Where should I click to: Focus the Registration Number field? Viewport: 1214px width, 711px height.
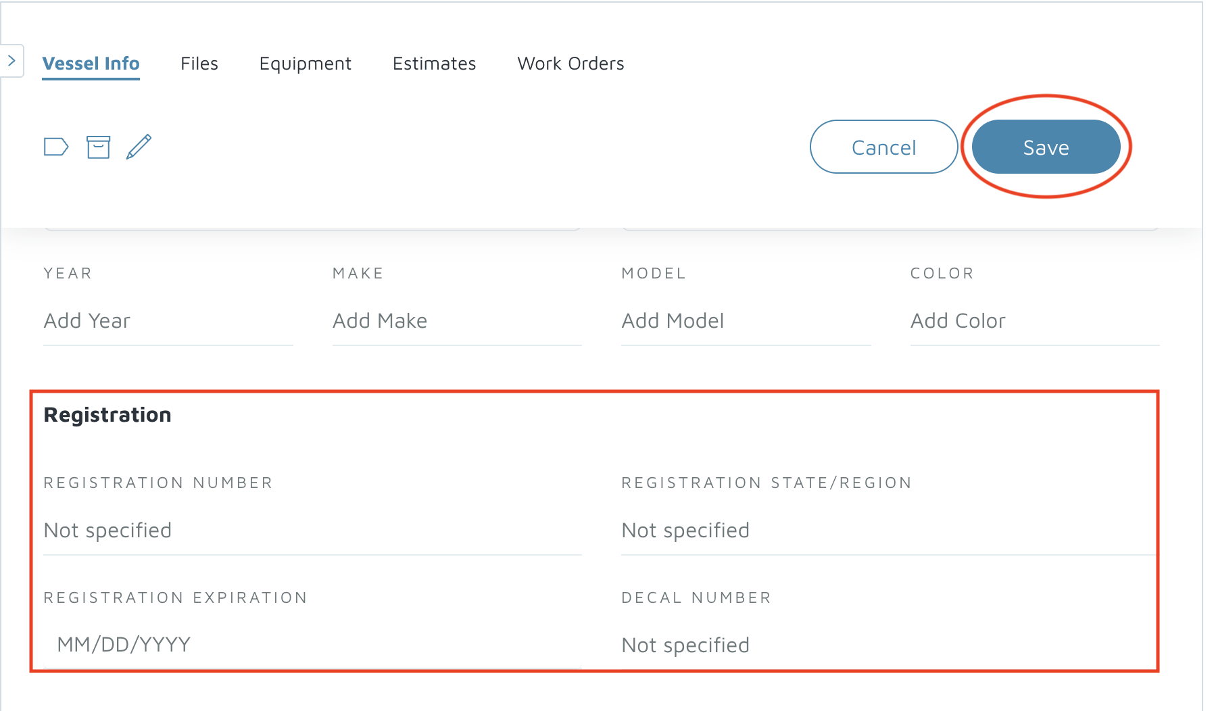(x=312, y=531)
